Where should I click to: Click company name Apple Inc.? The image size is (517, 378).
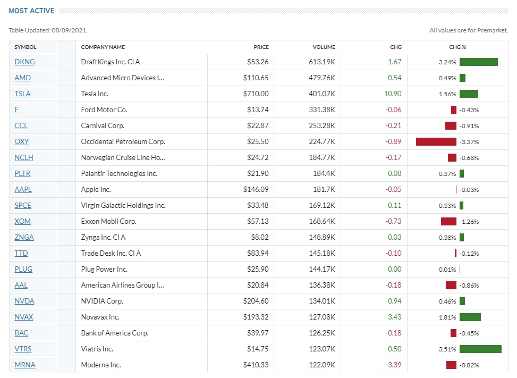click(x=96, y=190)
